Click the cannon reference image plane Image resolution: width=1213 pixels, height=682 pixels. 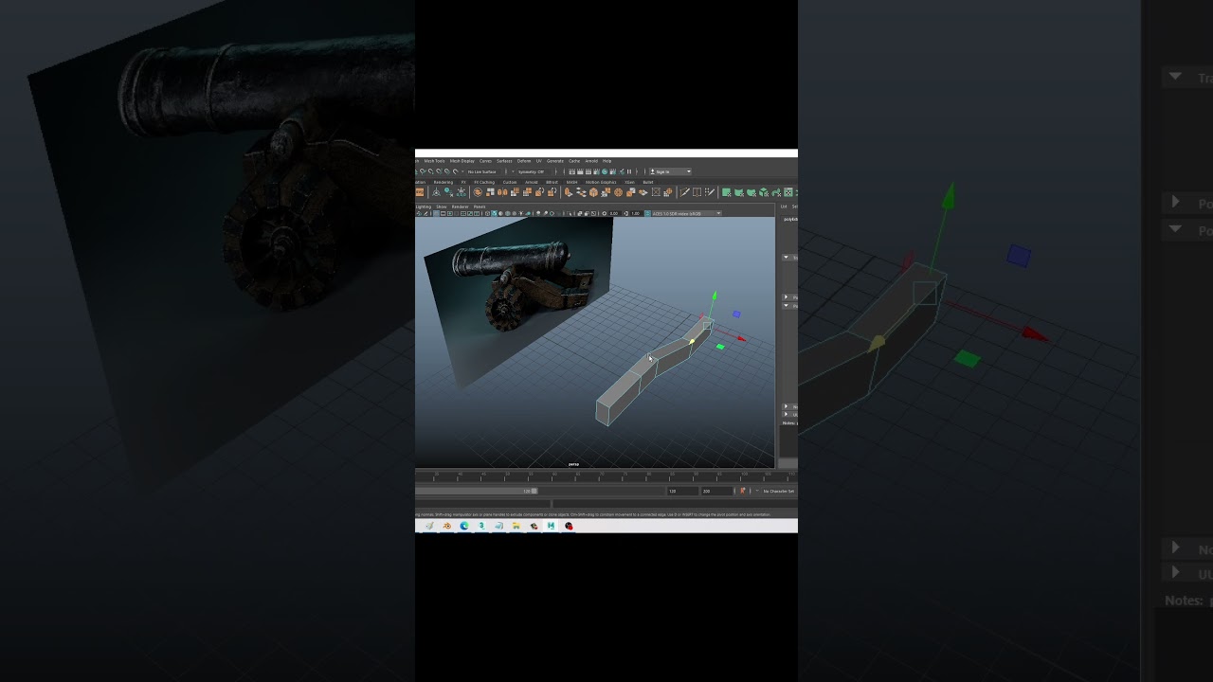pos(516,303)
